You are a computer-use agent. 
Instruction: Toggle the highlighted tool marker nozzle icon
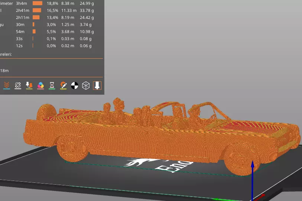coord(97,85)
